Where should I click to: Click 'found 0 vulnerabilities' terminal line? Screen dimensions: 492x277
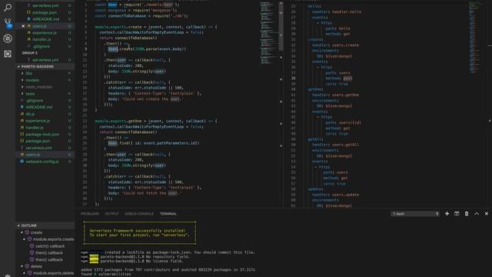106,274
